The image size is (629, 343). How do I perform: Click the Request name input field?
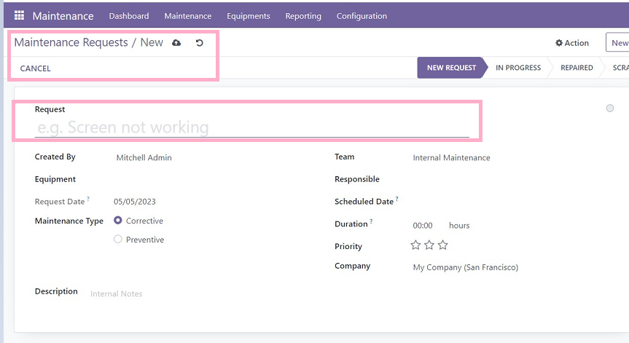pos(252,127)
